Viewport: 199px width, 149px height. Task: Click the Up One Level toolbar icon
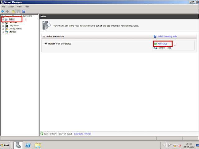tap(13, 11)
